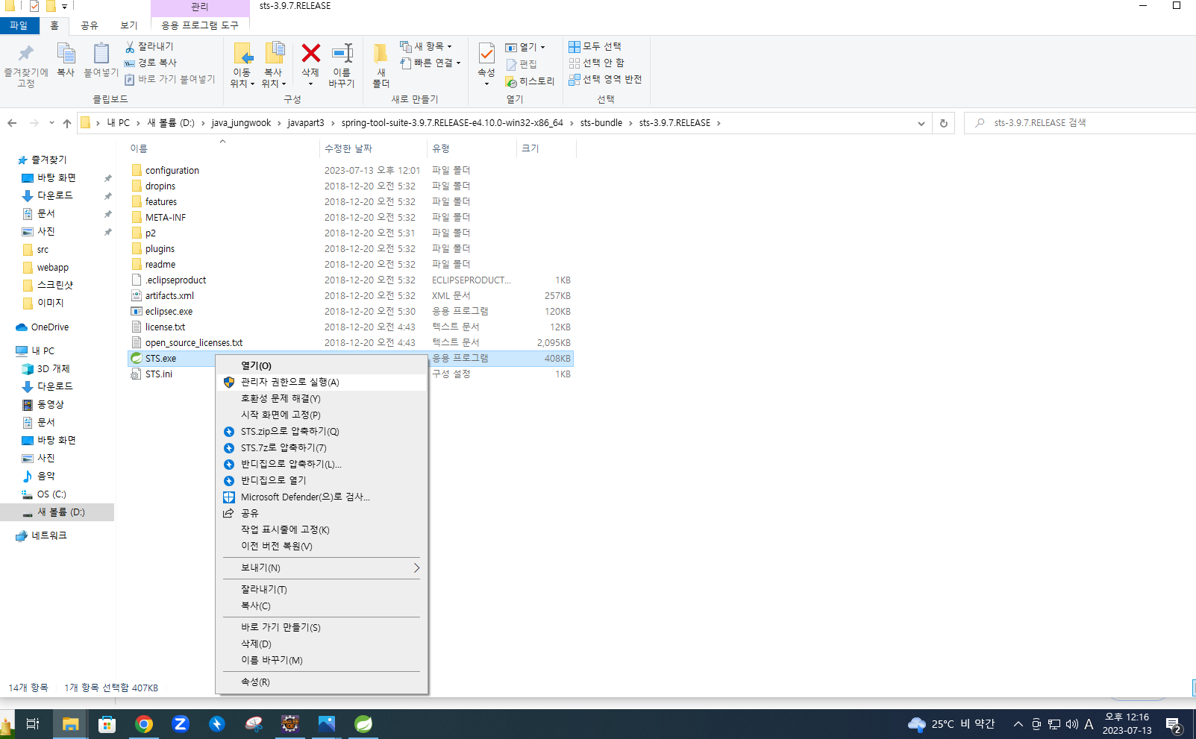This screenshot has width=1196, height=739.
Task: Select Compress to STS.zip
Action: [x=322, y=431]
